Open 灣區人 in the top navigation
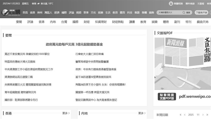211x119 pixels. coord(48,12)
